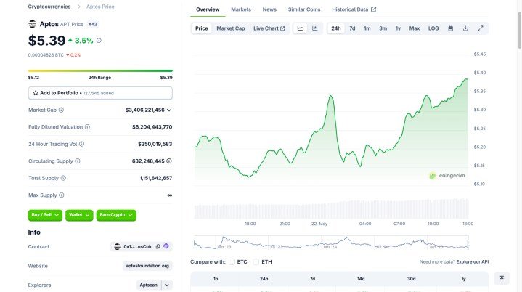
Task: Copy the contract address icon
Action: pos(158,246)
